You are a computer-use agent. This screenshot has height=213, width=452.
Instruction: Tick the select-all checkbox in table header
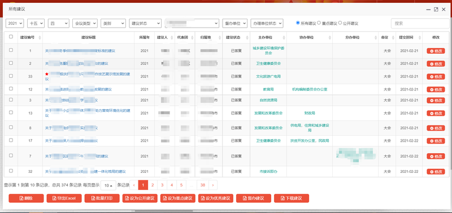coord(11,37)
